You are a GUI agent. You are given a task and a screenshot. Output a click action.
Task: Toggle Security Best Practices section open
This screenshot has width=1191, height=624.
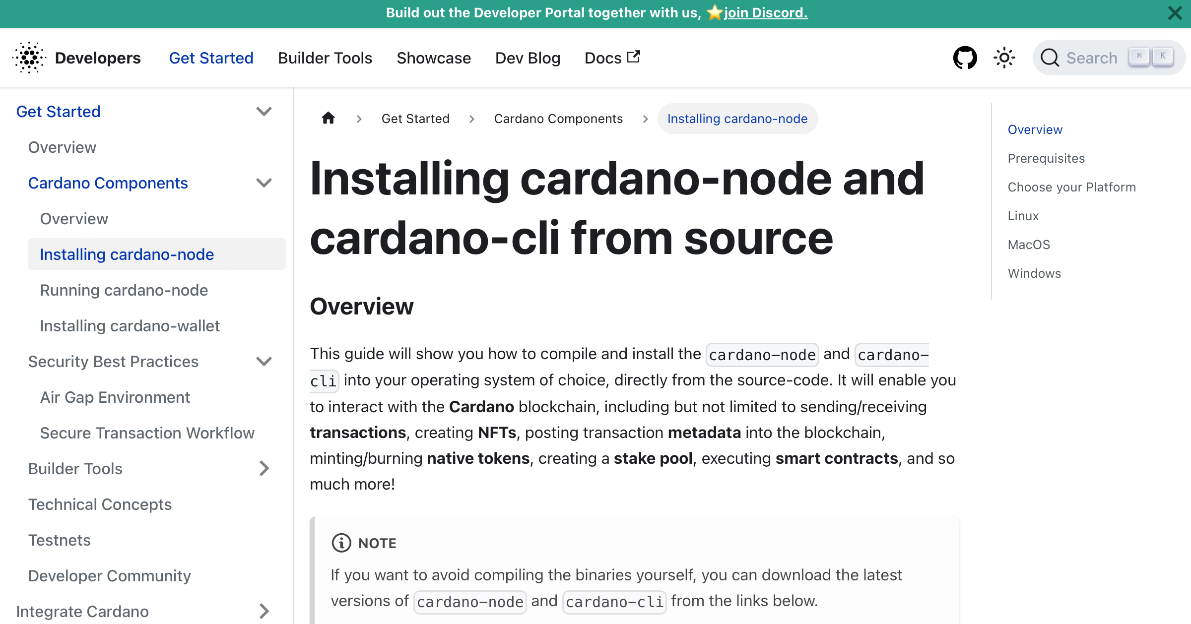tap(264, 362)
